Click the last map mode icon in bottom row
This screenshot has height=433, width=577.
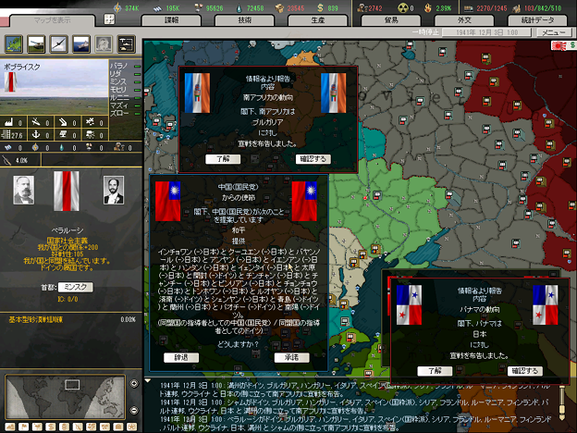click(131, 427)
